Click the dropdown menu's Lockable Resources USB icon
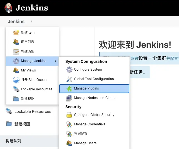The width and height of the screenshot is (179, 149). [16, 89]
